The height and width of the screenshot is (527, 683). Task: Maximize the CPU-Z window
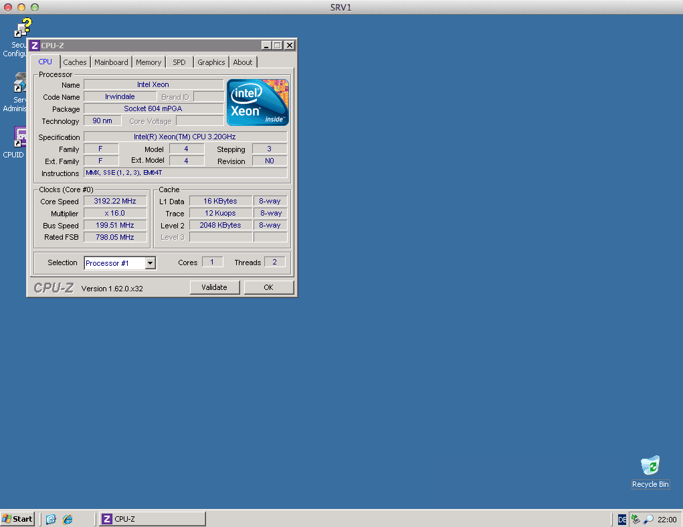pyautogui.click(x=277, y=46)
